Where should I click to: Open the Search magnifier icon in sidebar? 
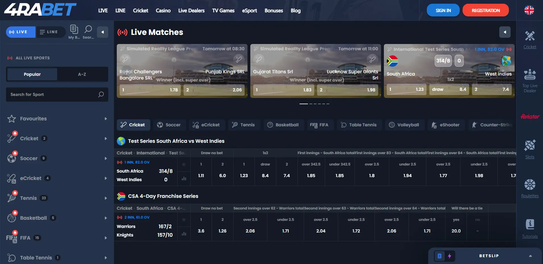[88, 29]
